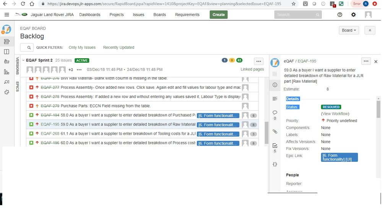The width and height of the screenshot is (382, 215).
Task: Open issue EQAF-195 more actions menu
Action: tap(366, 61)
